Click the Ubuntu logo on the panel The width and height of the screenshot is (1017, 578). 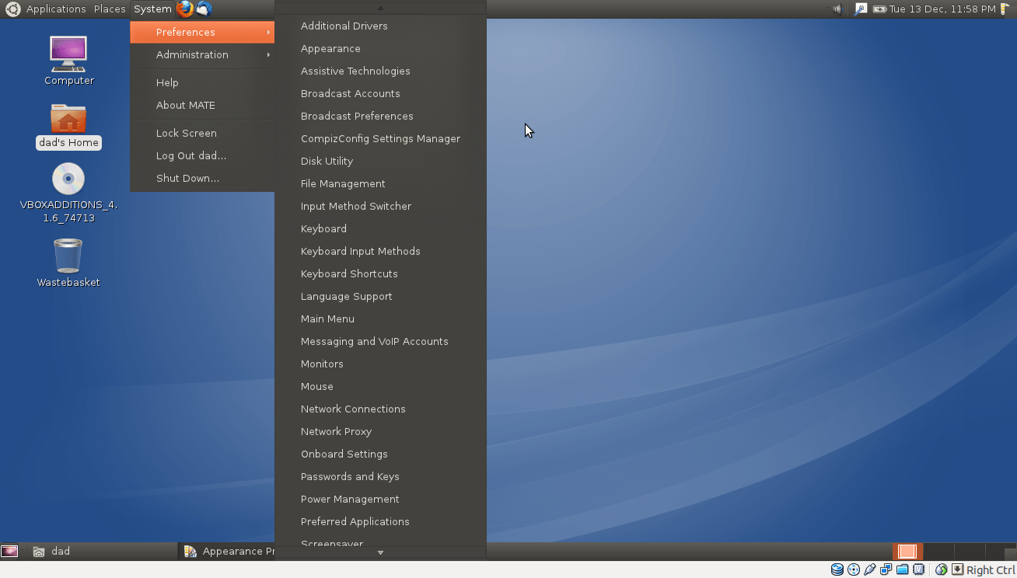12,9
